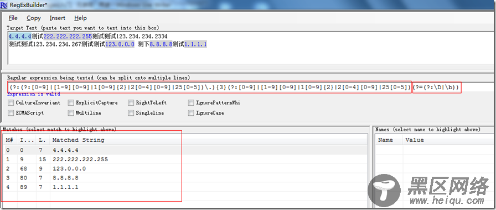Click the regular expression input field

[x=250, y=86]
